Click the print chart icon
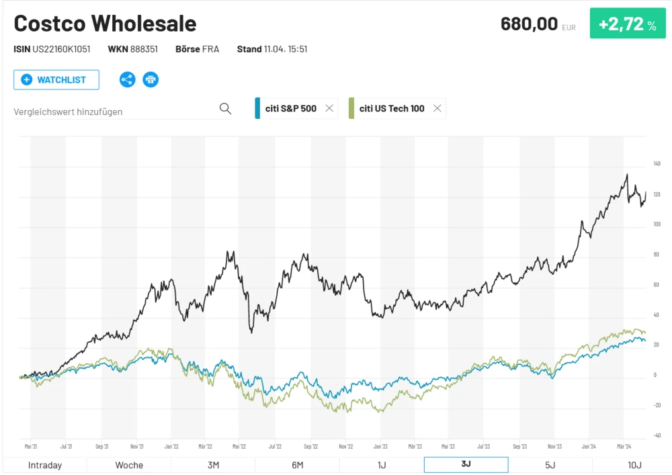Viewport: 672px width, 475px height. 151,79
